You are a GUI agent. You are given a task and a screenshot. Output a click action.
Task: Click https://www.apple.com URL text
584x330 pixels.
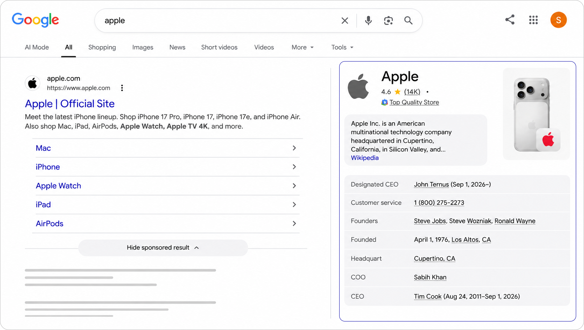78,88
